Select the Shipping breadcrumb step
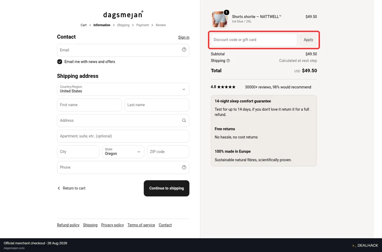The image size is (382, 252). pyautogui.click(x=123, y=25)
